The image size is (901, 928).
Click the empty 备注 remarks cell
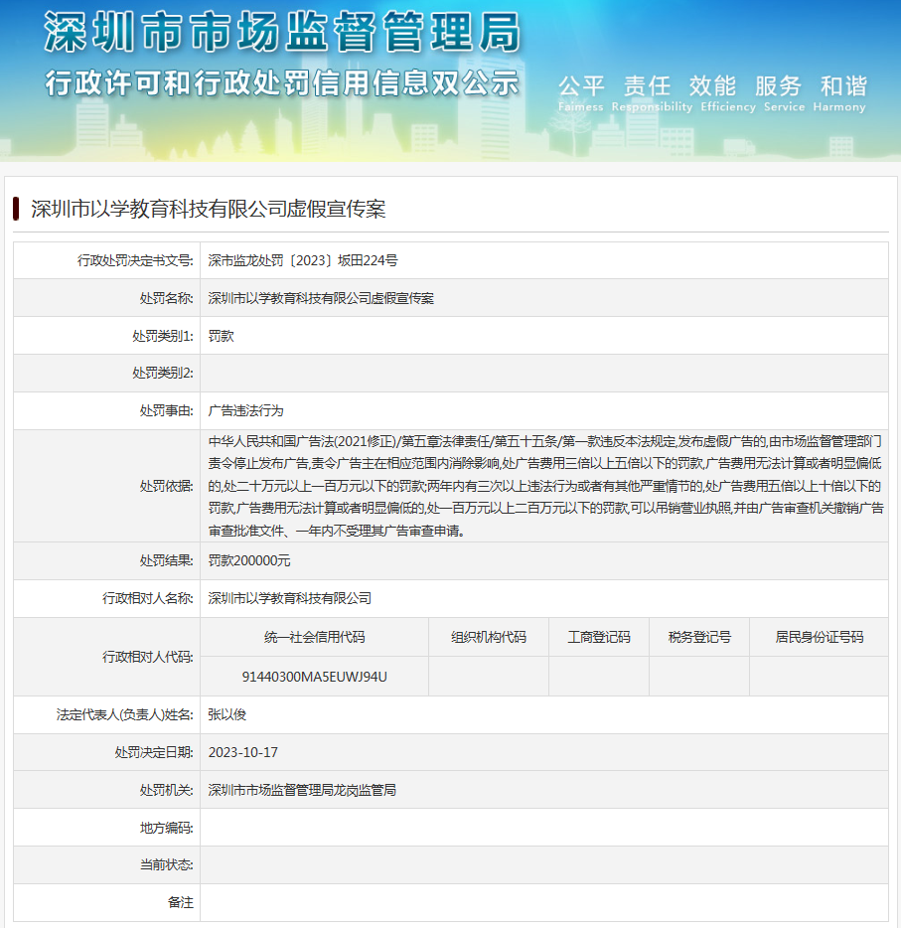(543, 902)
